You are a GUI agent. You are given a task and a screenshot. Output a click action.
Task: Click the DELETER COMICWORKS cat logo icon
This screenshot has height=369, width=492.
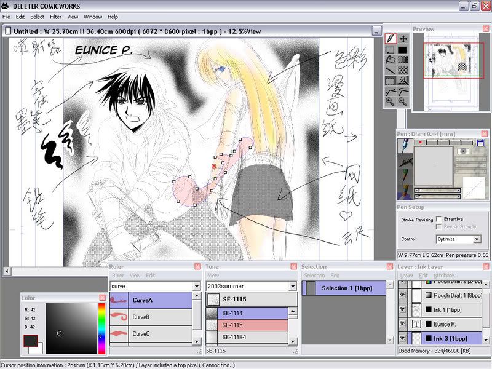5,6
